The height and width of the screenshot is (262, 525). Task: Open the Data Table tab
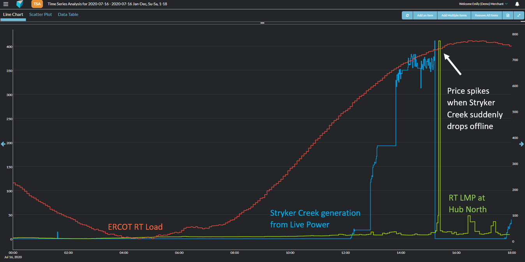(x=68, y=14)
